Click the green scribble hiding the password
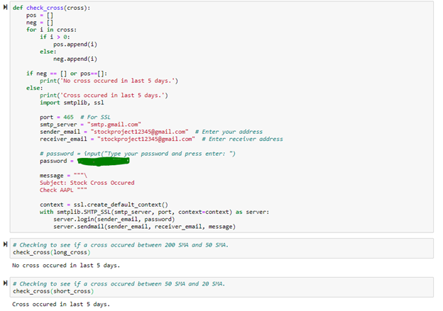This screenshot has width=443, height=311. (99, 162)
